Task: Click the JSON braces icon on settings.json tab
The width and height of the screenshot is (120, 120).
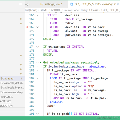Action: click(x=42, y=4)
